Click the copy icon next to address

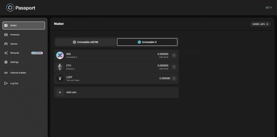(267, 24)
